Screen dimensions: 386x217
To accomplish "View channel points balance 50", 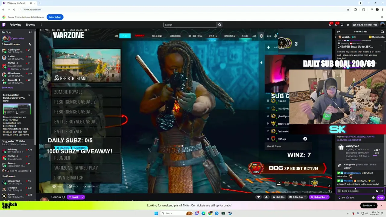I will point(342,198).
